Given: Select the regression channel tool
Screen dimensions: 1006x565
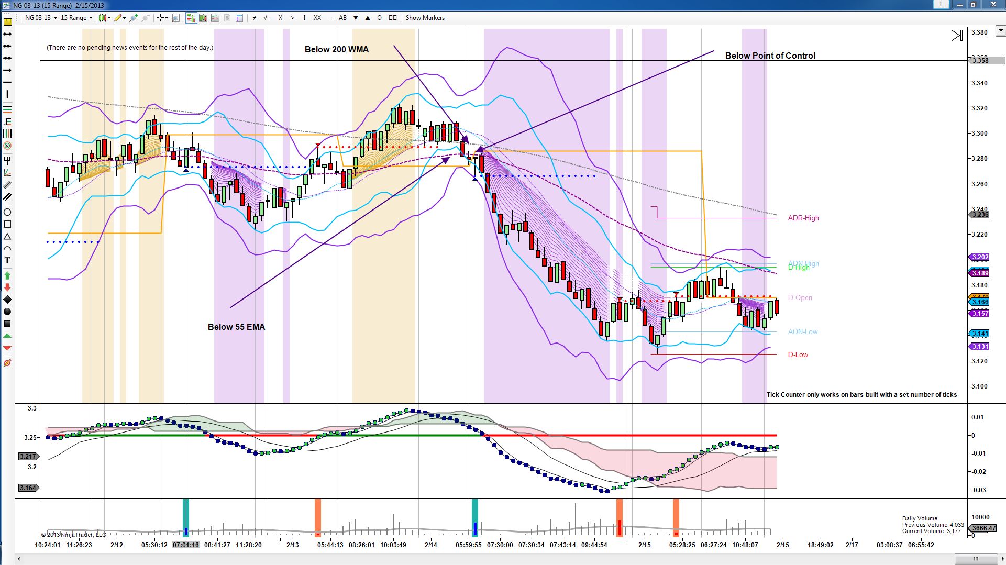Looking at the screenshot, I should coord(7,185).
